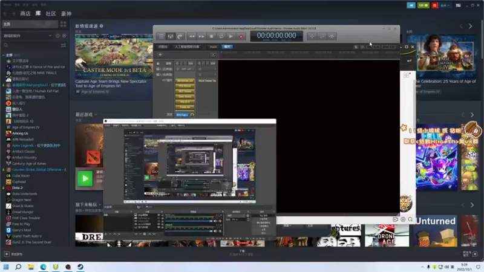Open news settings gear next to 新情报速递
The width and height of the screenshot is (484, 272).
[101, 26]
